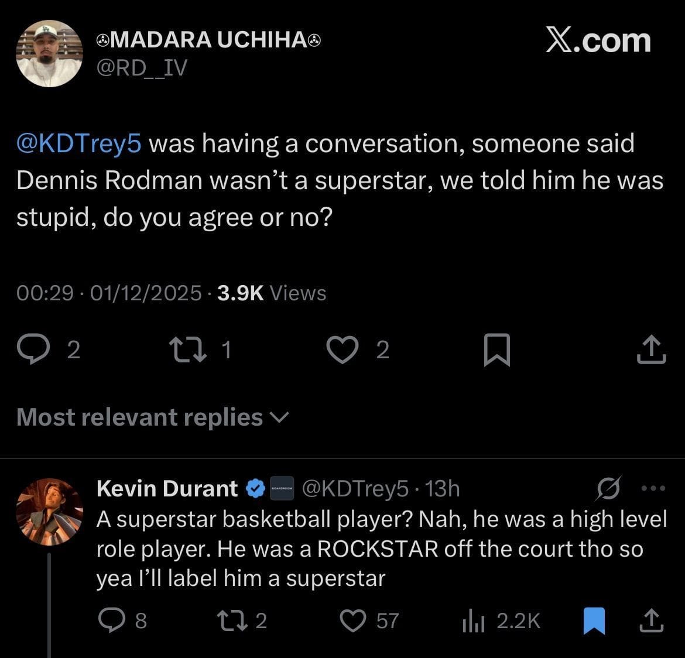Click Kevin Durant's verified badge
685x658 pixels.
click(256, 488)
